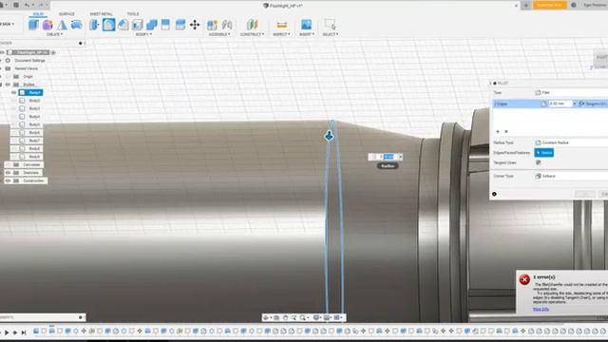
Task: Open the CONSTRUCT dropdown menu
Action: 252,34
